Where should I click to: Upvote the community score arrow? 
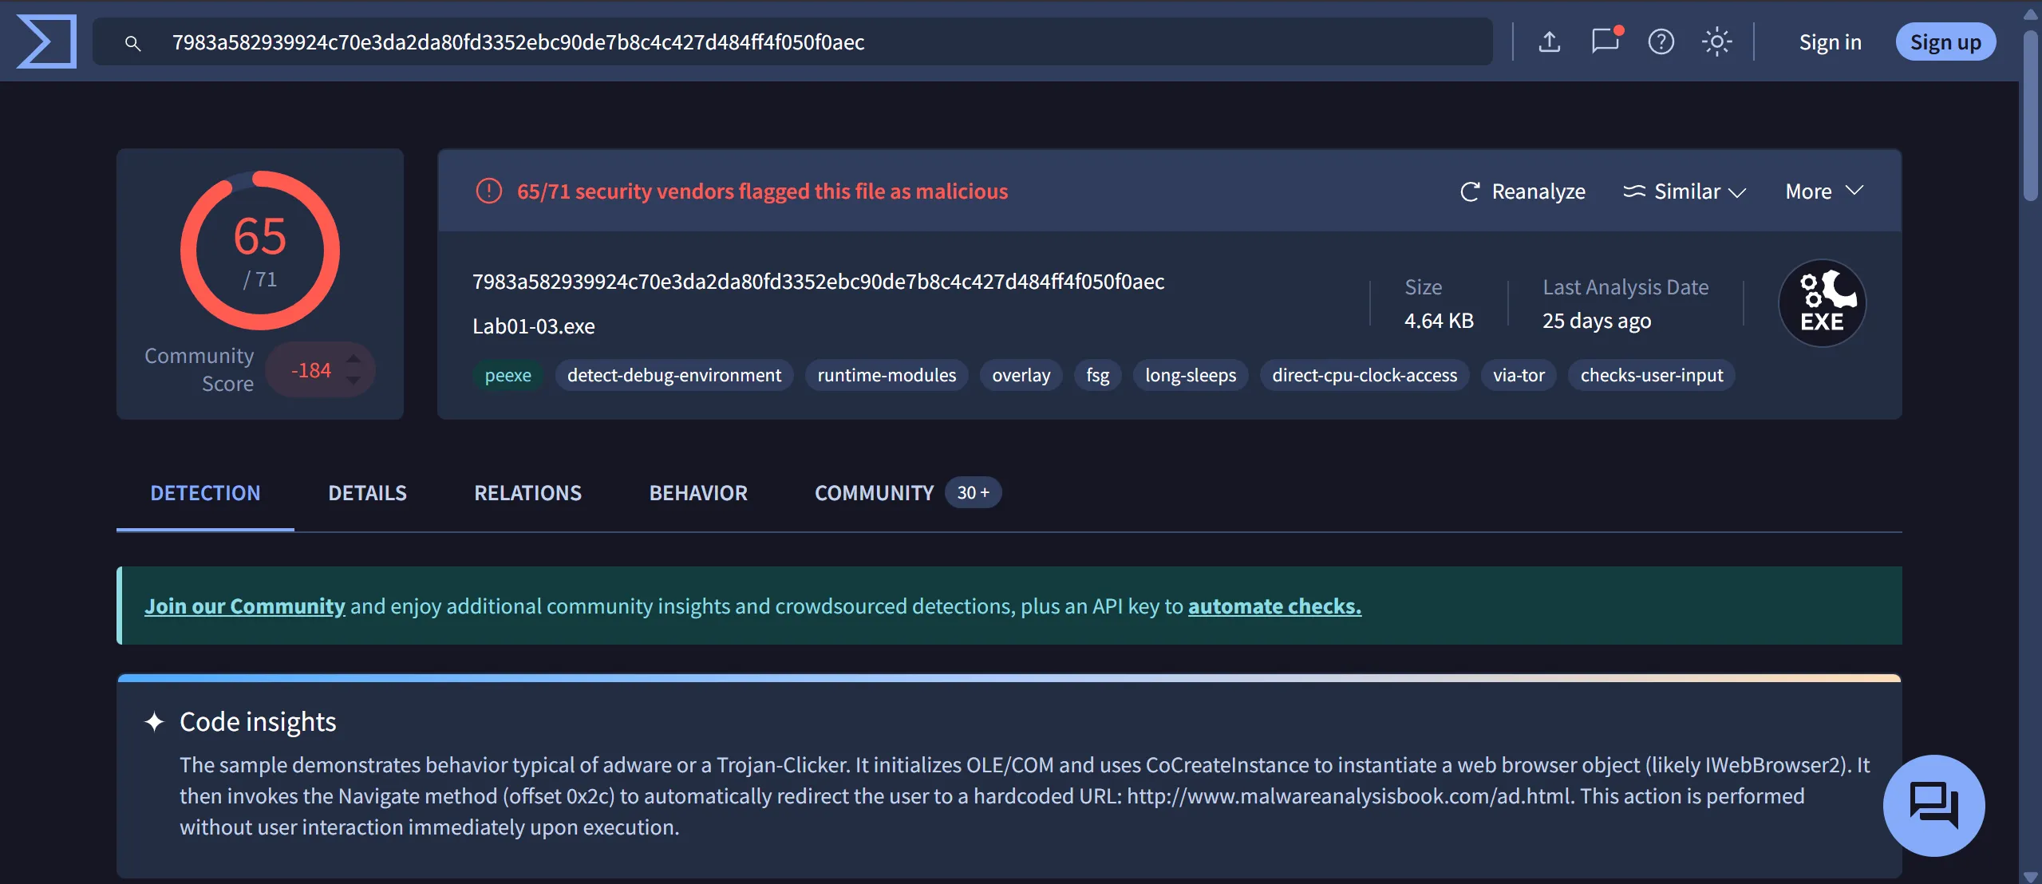tap(353, 359)
